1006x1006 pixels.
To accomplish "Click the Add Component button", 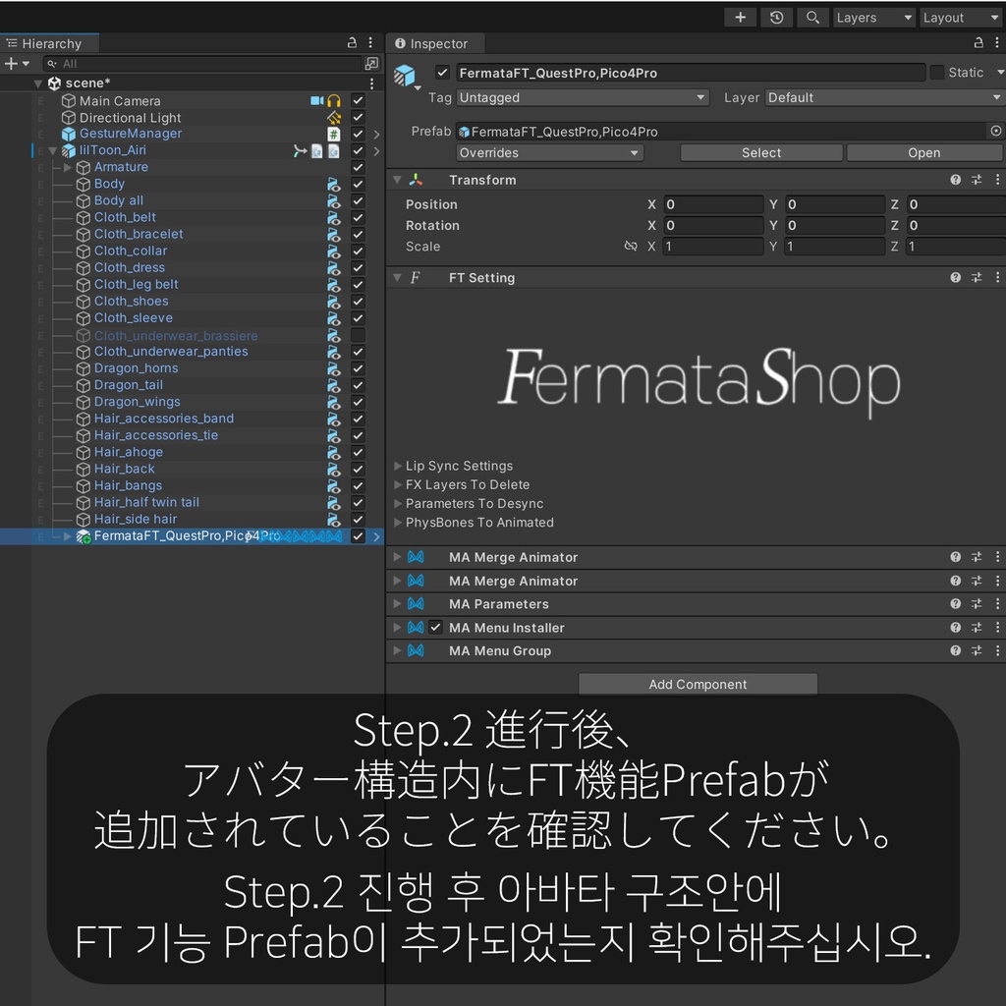I will click(698, 684).
